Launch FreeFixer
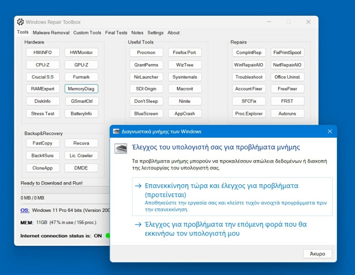The image size is (355, 275). pos(287,88)
